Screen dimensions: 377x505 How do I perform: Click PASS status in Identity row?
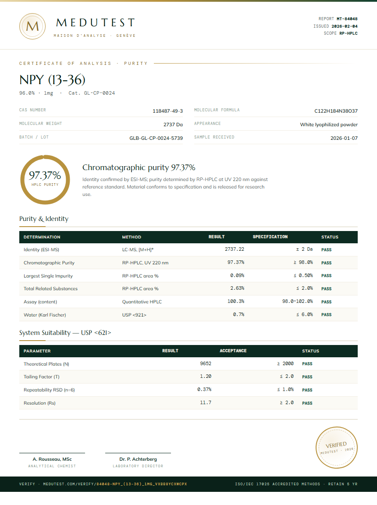(327, 249)
